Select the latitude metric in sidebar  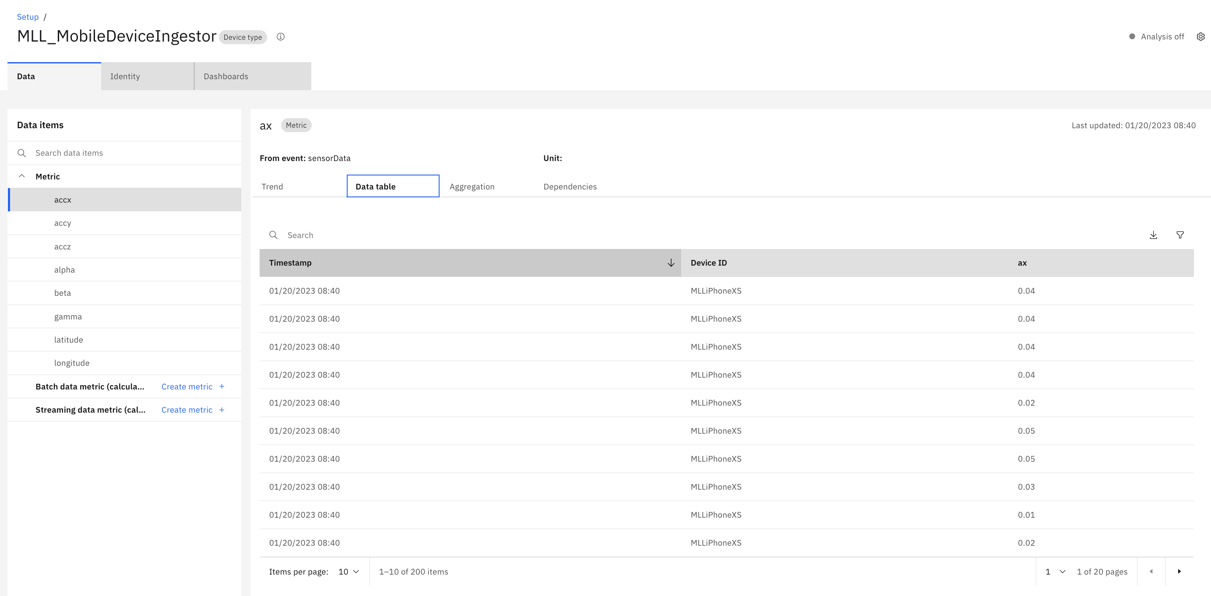click(69, 338)
